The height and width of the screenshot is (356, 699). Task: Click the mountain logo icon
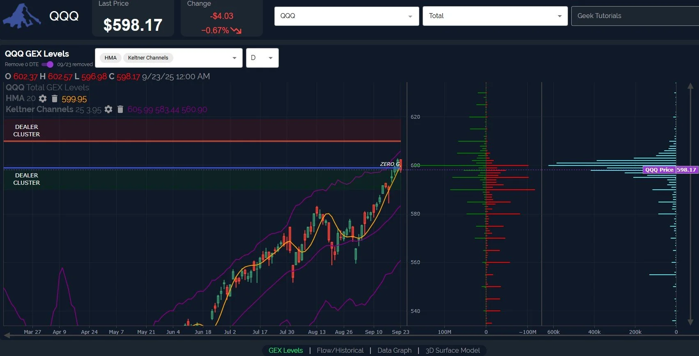pos(22,16)
